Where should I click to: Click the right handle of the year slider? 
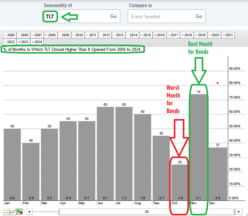pos(234,211)
